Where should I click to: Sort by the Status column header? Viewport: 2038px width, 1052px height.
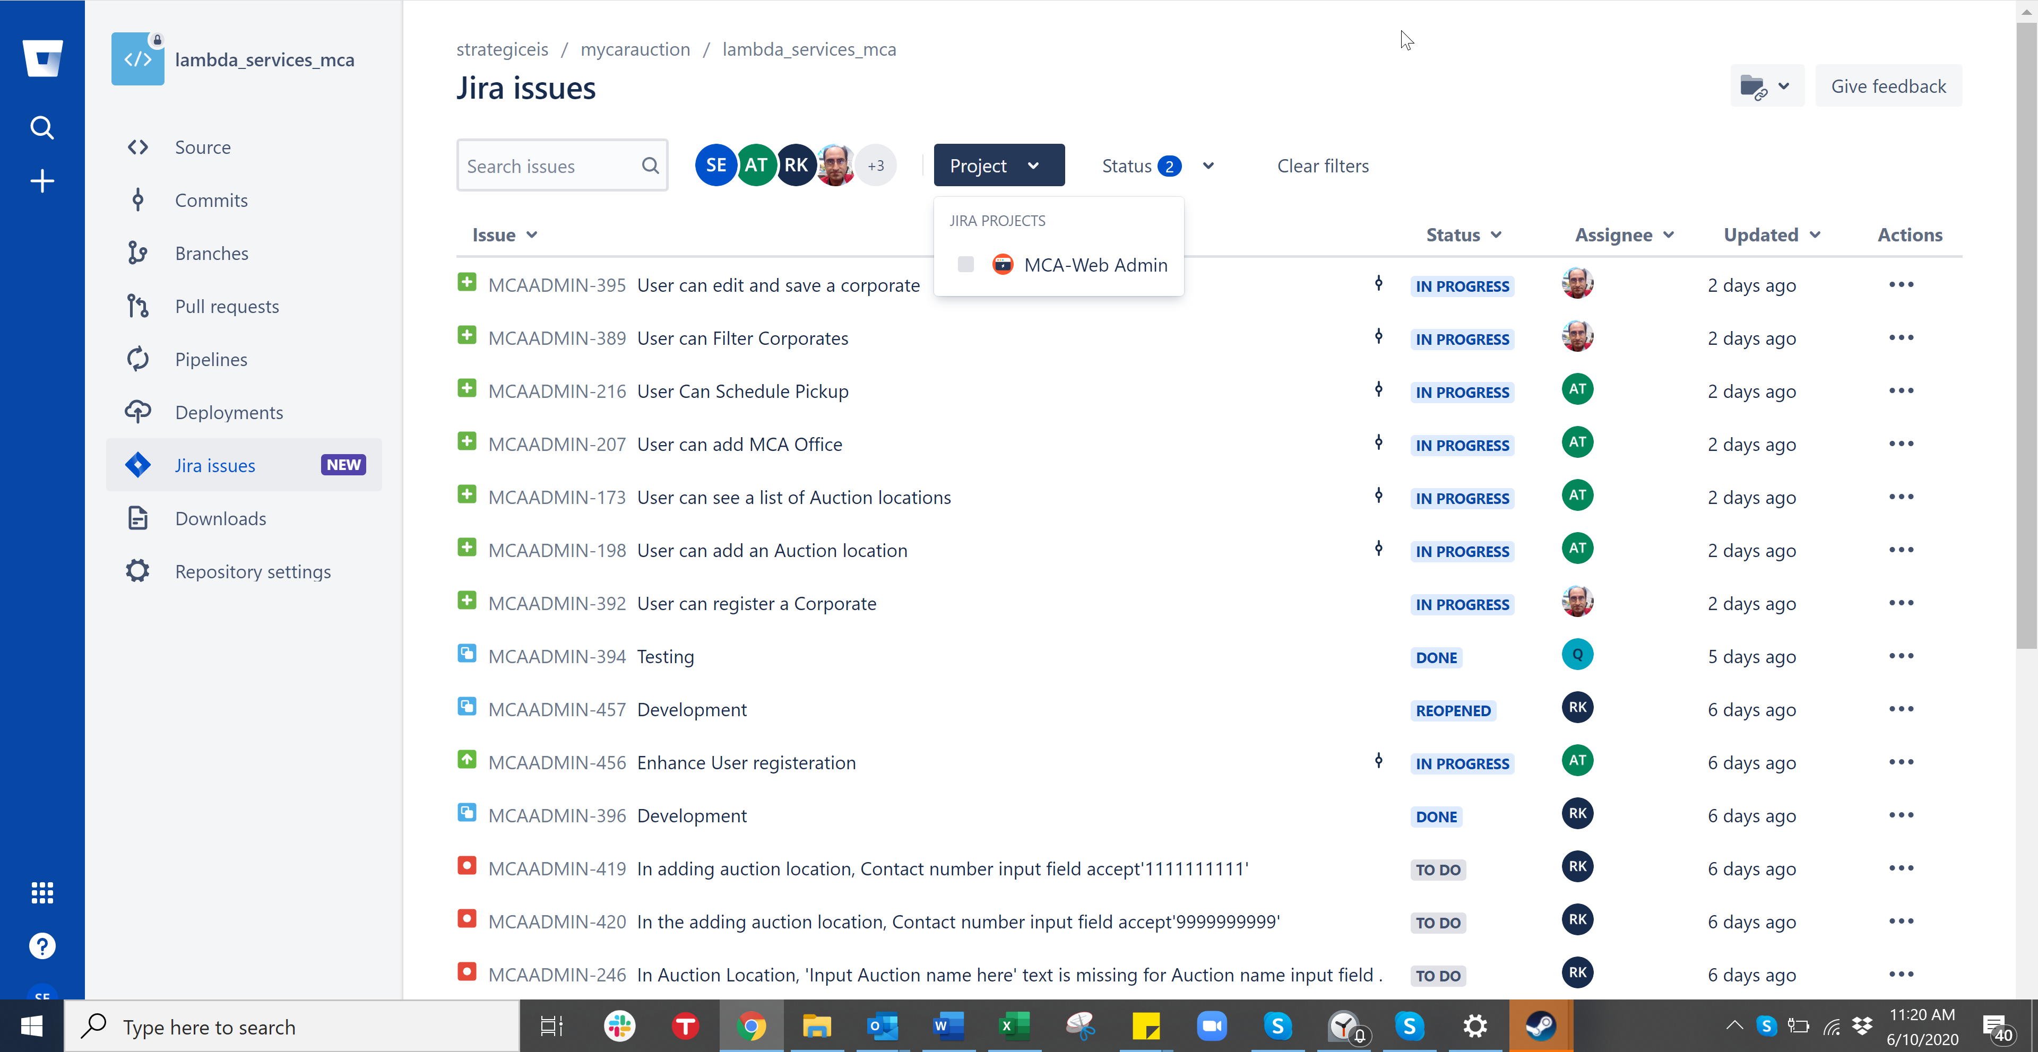coord(1464,234)
